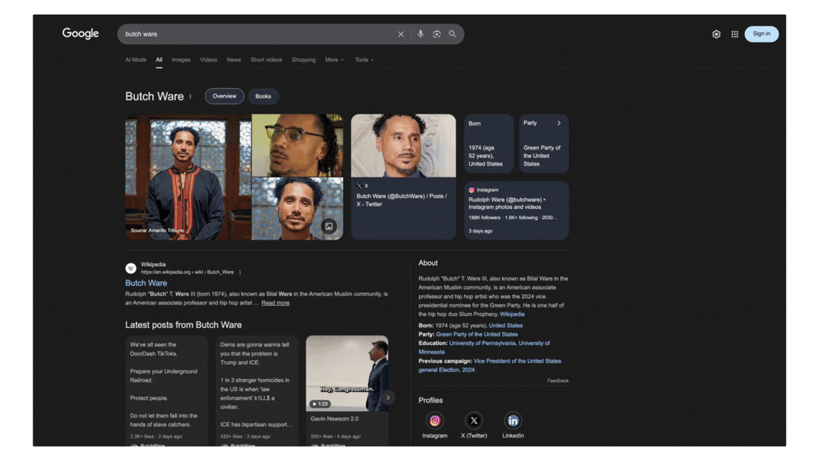The image size is (819, 461).
Task: Open the DoorDash TikToks post card
Action: pyautogui.click(x=166, y=391)
